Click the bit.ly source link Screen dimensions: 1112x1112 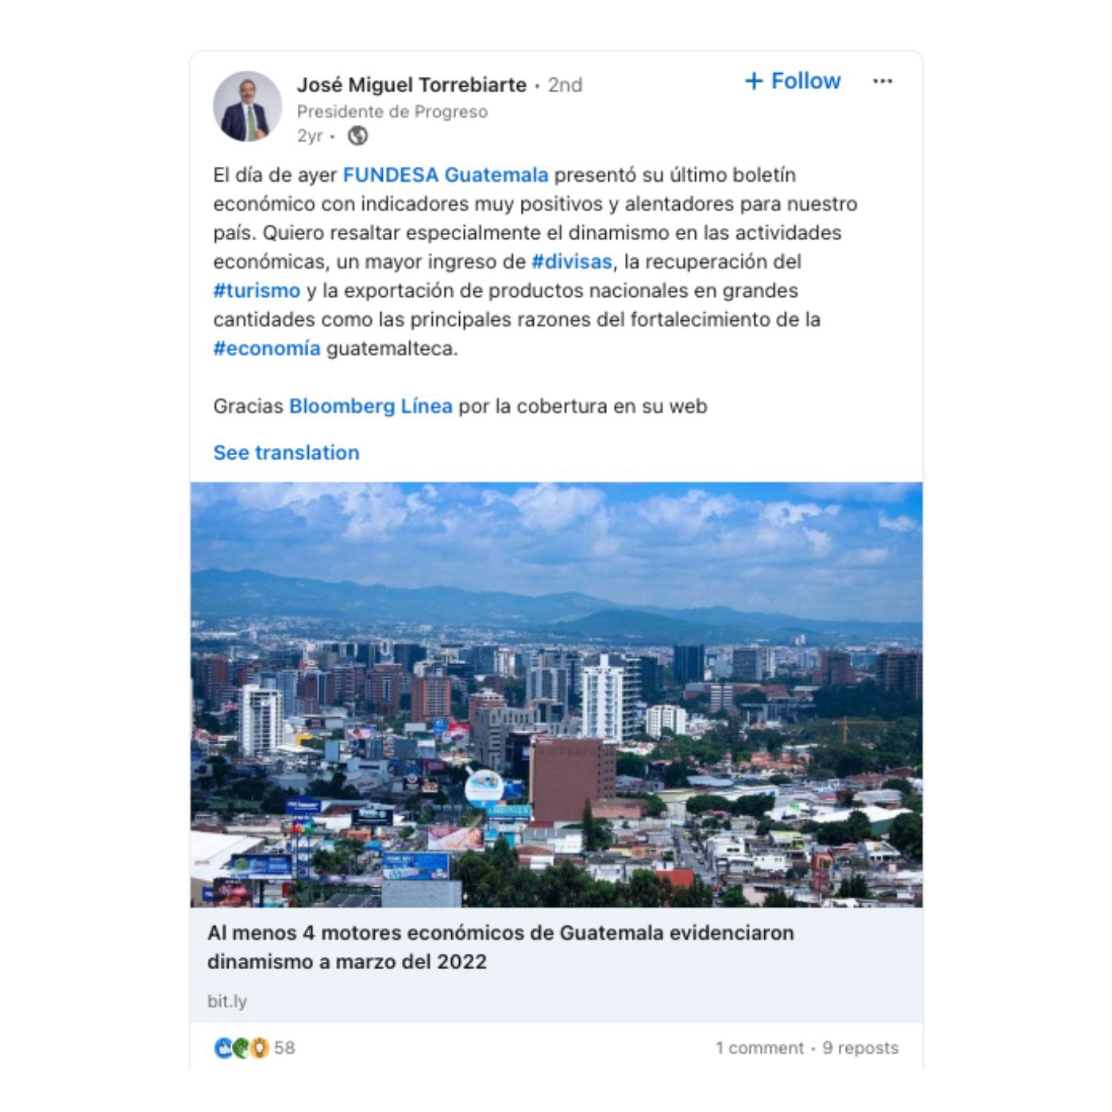pos(227,1002)
